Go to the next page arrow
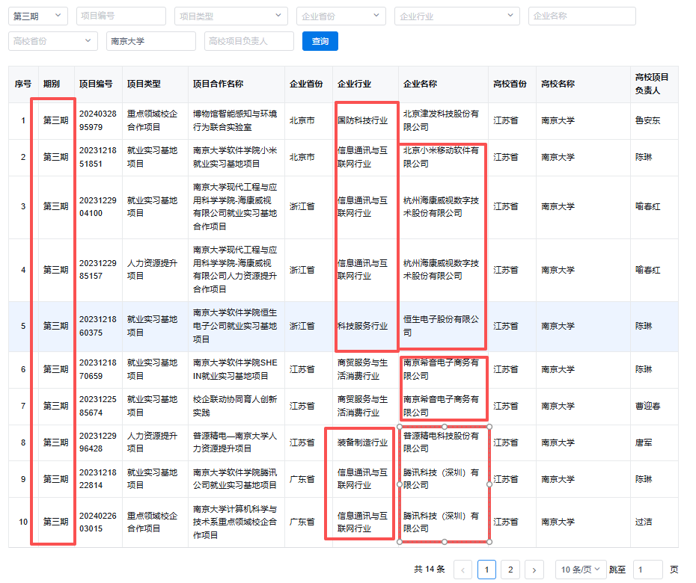 pos(534,570)
